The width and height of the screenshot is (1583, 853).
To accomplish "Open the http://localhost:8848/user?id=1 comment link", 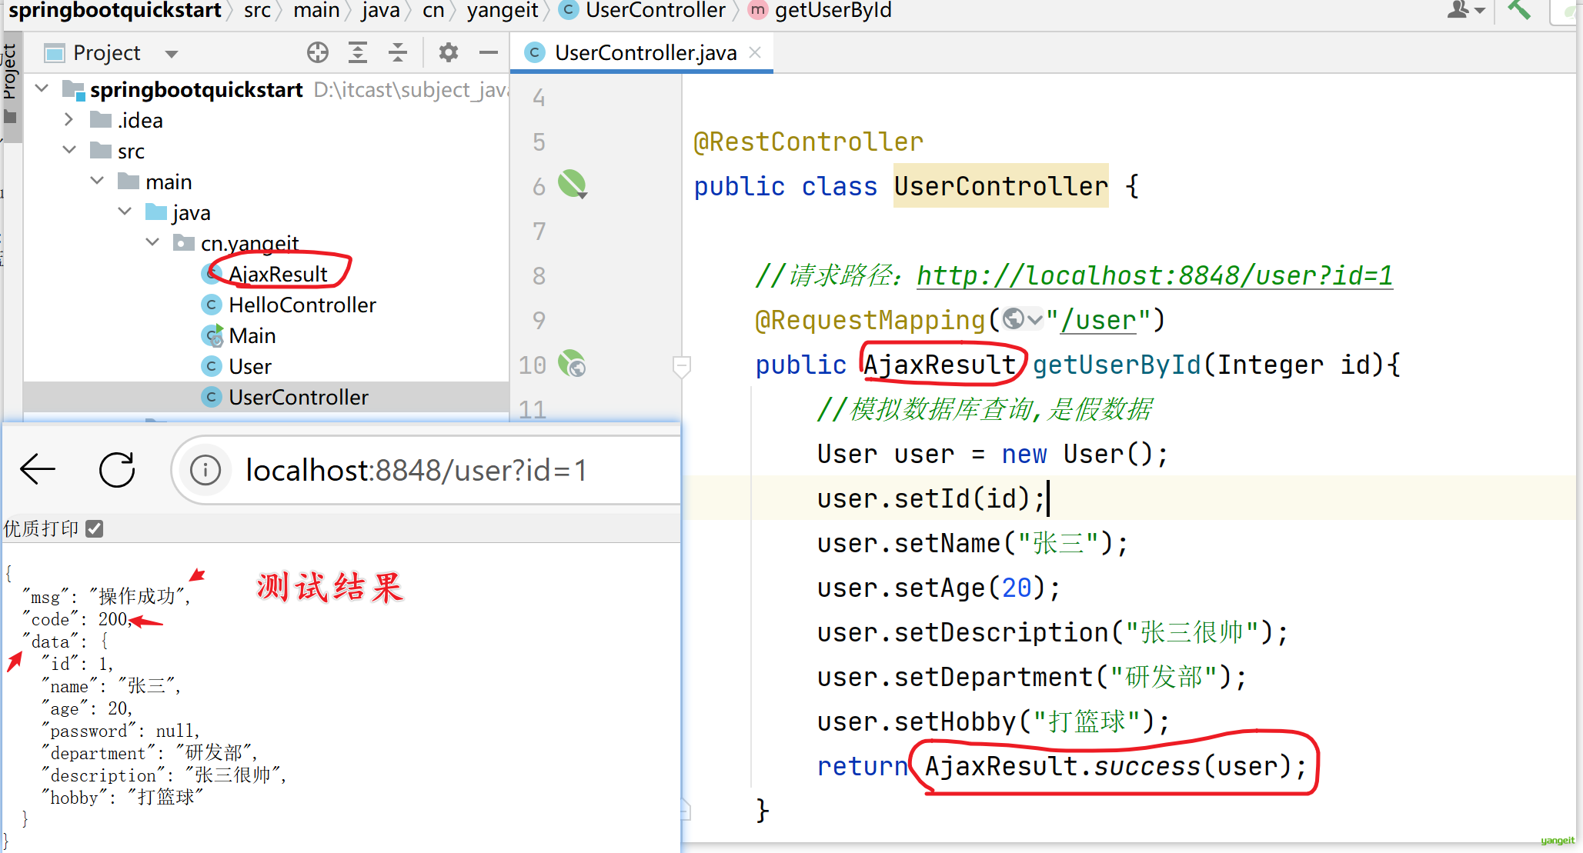I will click(x=1154, y=275).
